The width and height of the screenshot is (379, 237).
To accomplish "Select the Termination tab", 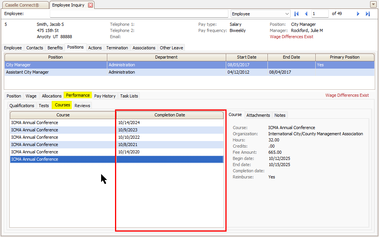I will tap(117, 48).
